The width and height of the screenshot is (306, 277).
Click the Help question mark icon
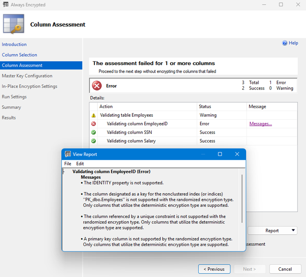(284, 43)
